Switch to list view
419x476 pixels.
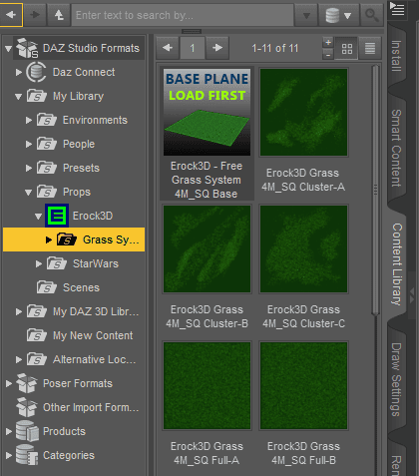(x=370, y=49)
